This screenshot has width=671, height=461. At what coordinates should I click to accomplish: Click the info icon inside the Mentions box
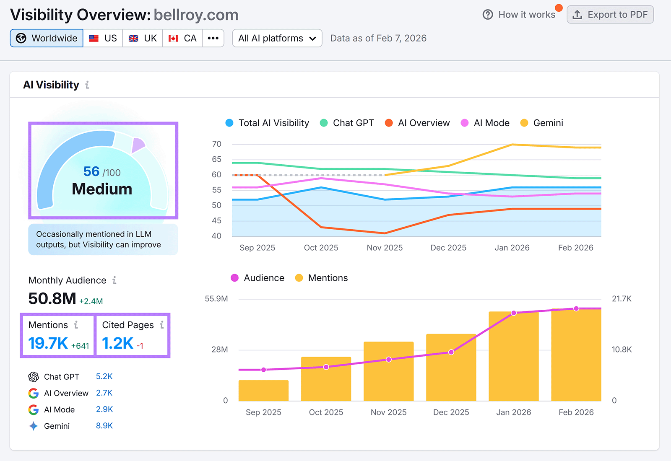76,325
